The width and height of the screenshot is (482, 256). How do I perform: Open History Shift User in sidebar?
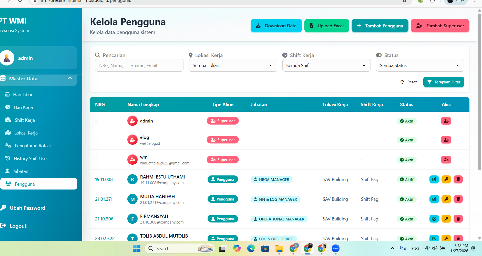(x=31, y=159)
